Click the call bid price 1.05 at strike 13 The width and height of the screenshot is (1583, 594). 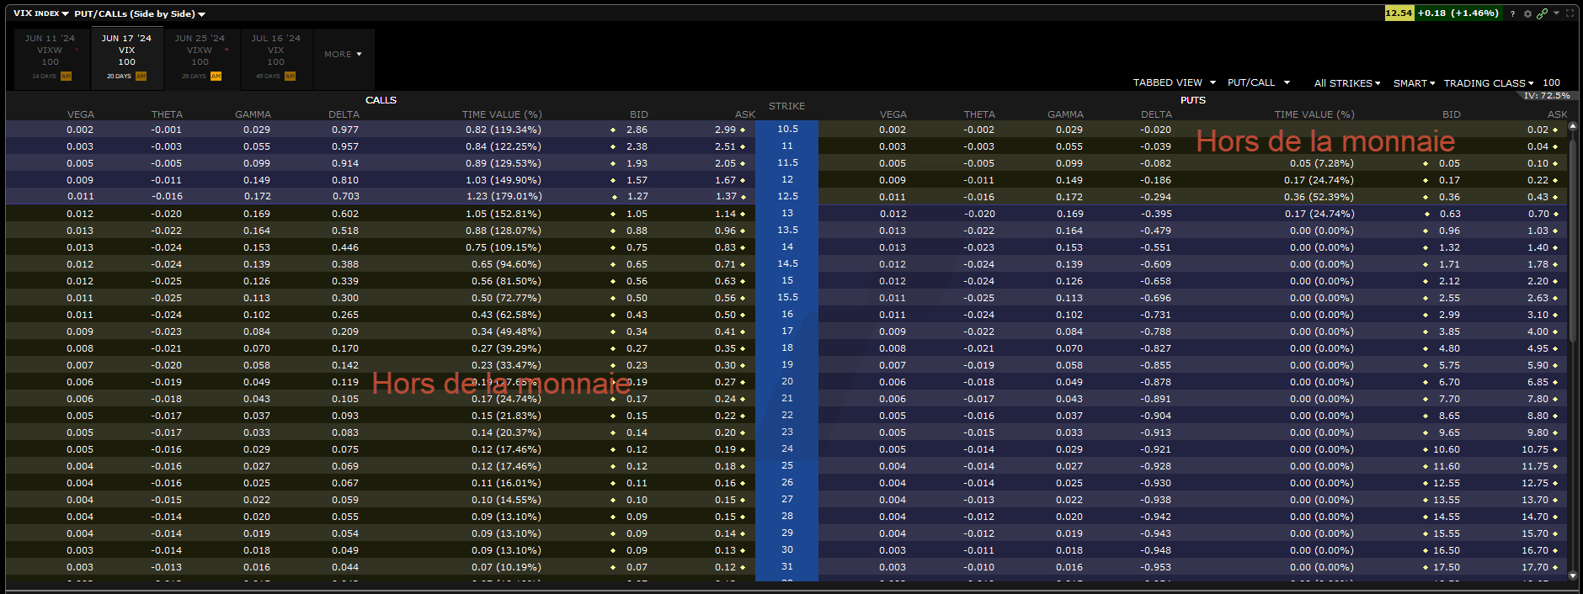click(x=637, y=214)
